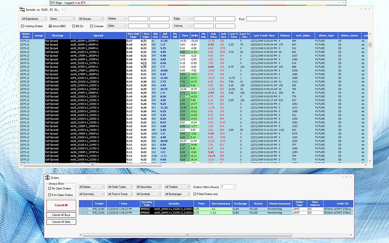Uncheck the Active BBO checkbox

50,26
